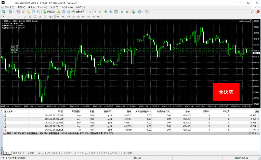Close the 4932.72 buy order with X

pos(258,116)
